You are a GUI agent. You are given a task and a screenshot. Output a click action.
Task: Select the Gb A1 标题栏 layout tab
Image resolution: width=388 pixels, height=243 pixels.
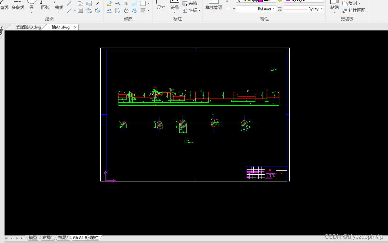tap(86, 238)
